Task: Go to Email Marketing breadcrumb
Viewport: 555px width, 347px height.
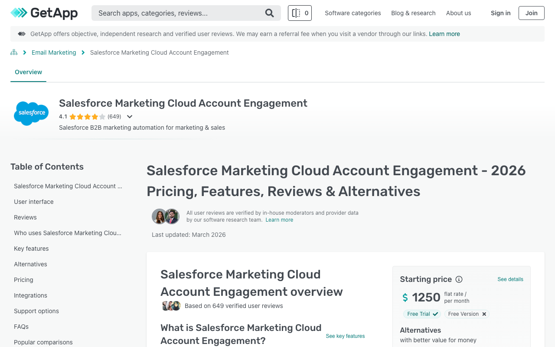Action: click(54, 52)
